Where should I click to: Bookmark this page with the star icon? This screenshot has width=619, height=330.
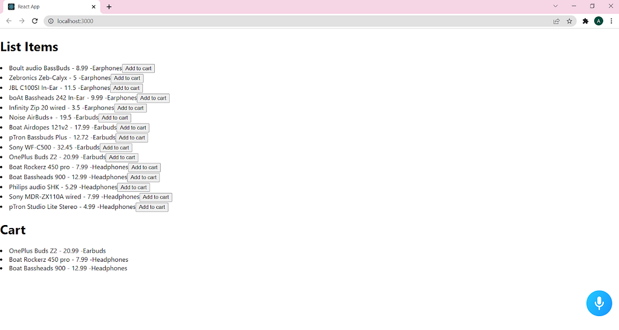coord(569,21)
